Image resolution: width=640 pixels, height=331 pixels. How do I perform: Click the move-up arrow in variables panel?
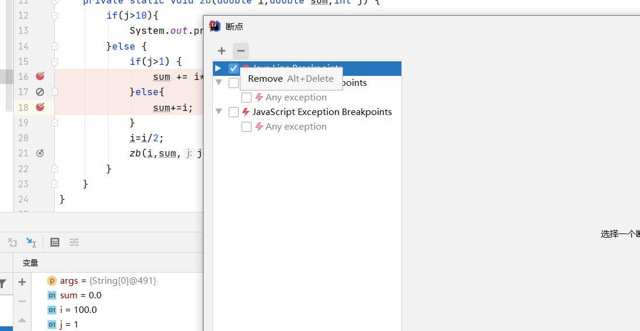22,320
